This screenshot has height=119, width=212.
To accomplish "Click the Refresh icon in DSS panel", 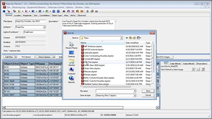I will (x=193, y=69).
